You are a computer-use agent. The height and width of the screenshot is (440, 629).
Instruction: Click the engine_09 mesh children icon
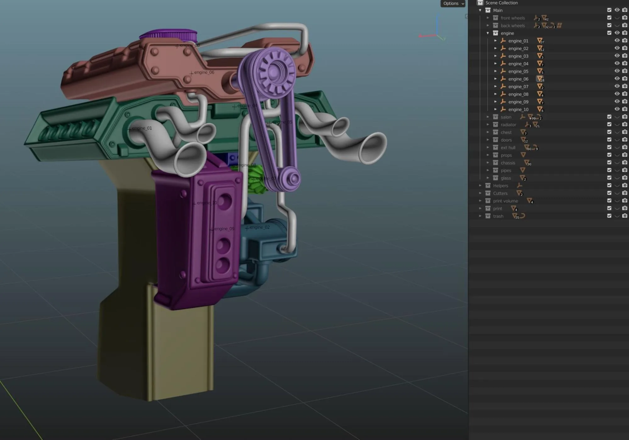[540, 102]
